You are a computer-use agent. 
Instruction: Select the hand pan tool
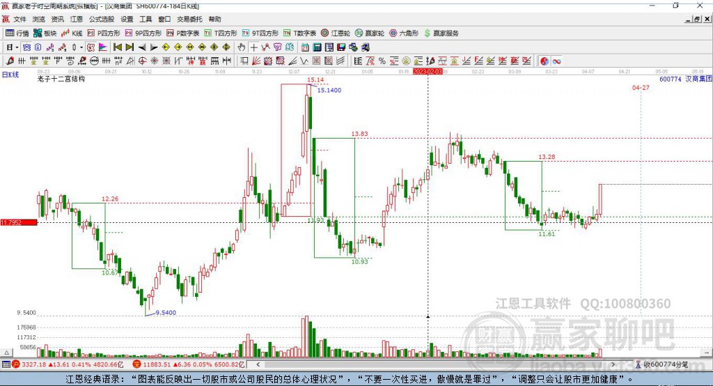coord(242,47)
